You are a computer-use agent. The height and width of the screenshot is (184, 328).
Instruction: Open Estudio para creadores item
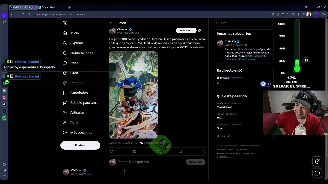(81, 103)
